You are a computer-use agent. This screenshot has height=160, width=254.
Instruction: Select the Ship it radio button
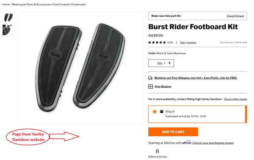pyautogui.click(x=155, y=111)
